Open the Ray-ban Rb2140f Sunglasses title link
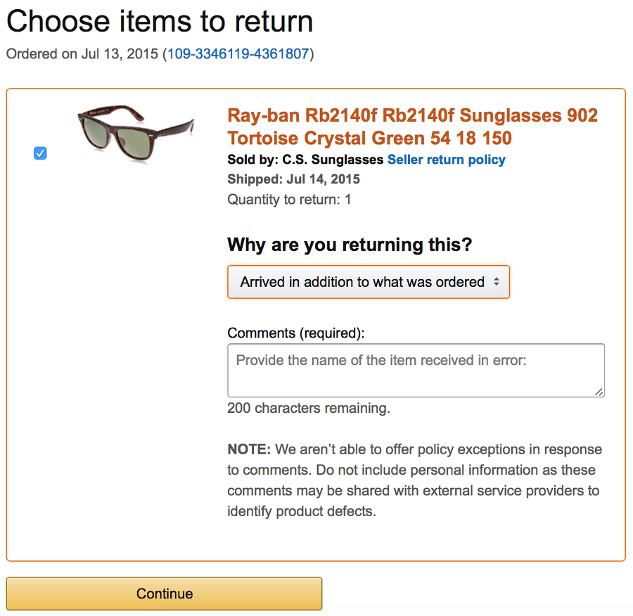 (x=412, y=126)
